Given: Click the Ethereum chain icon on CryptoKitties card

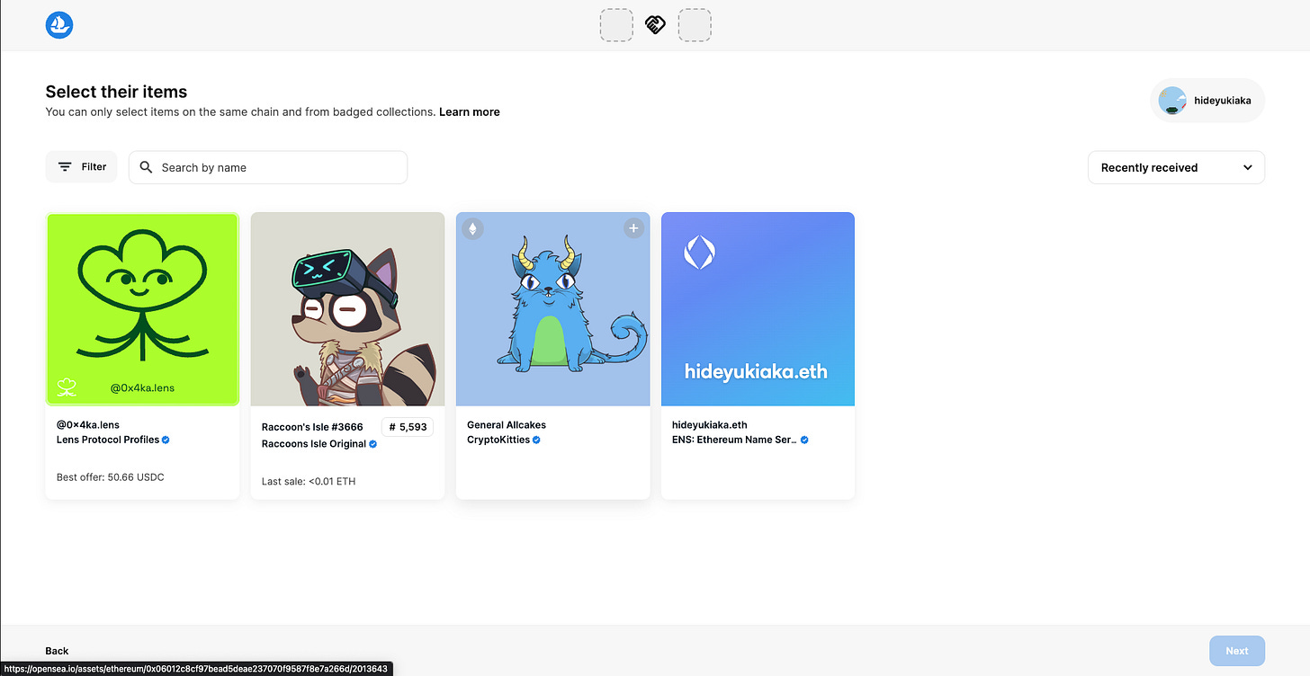Looking at the screenshot, I should coord(472,228).
